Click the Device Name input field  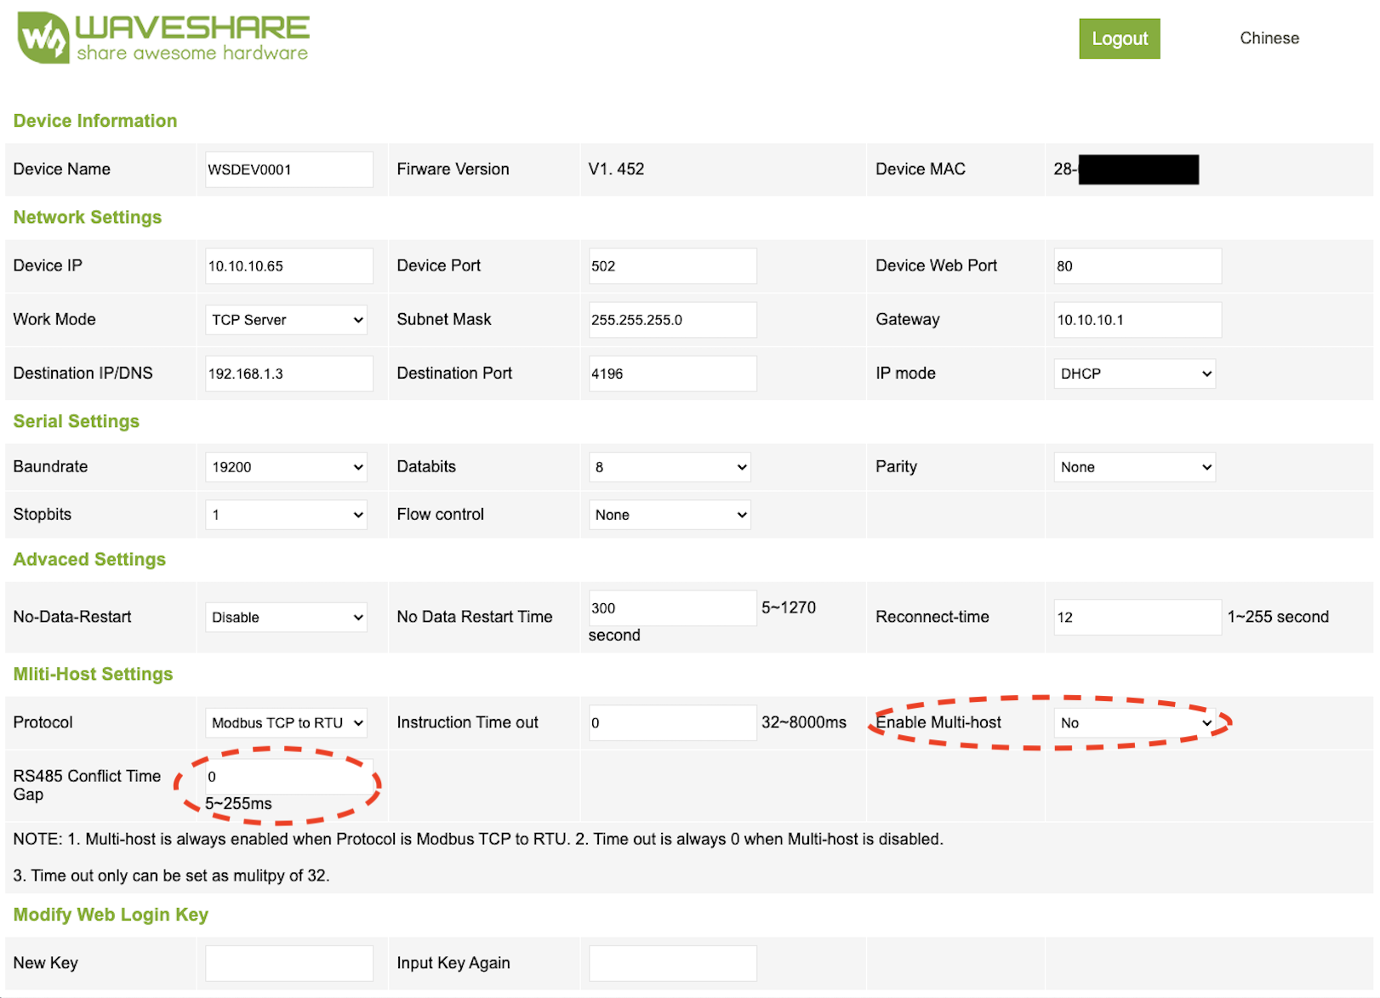pos(288,169)
